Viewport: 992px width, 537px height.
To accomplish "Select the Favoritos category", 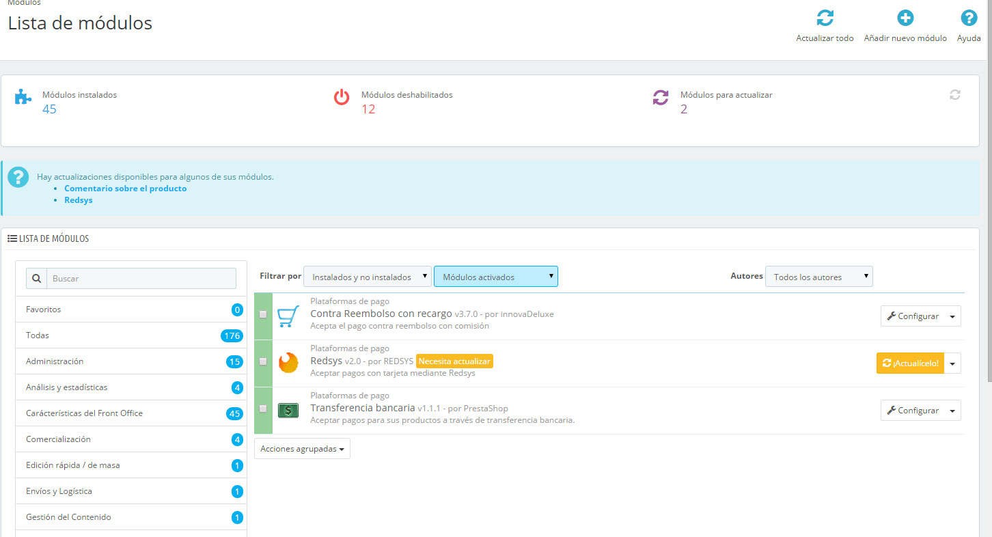I will [x=131, y=309].
